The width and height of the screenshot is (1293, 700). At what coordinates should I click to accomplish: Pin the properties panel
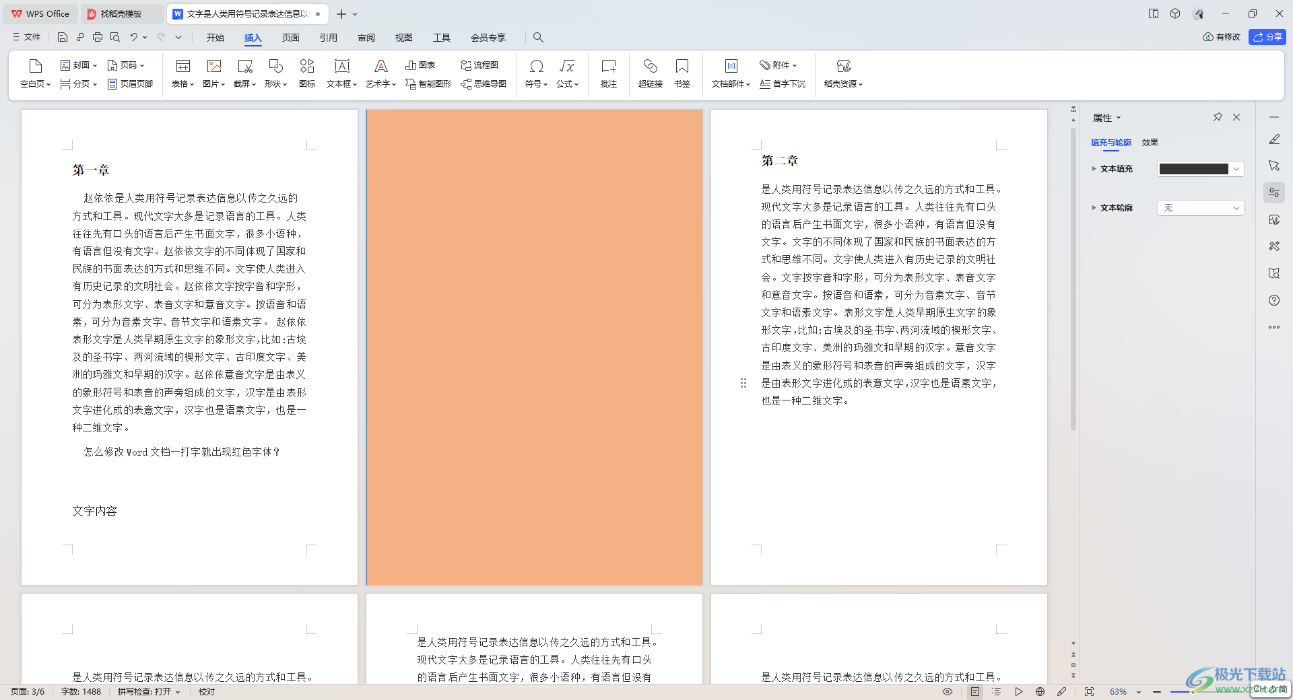pyautogui.click(x=1218, y=117)
